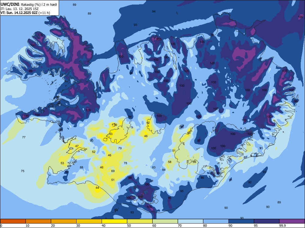The image size is (305, 228).
Task: Select the map value 53
Action: 62,163
